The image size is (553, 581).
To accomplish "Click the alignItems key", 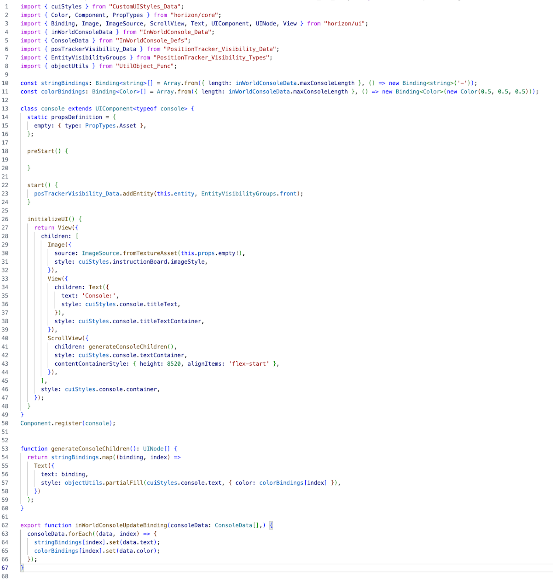I will [x=205, y=363].
